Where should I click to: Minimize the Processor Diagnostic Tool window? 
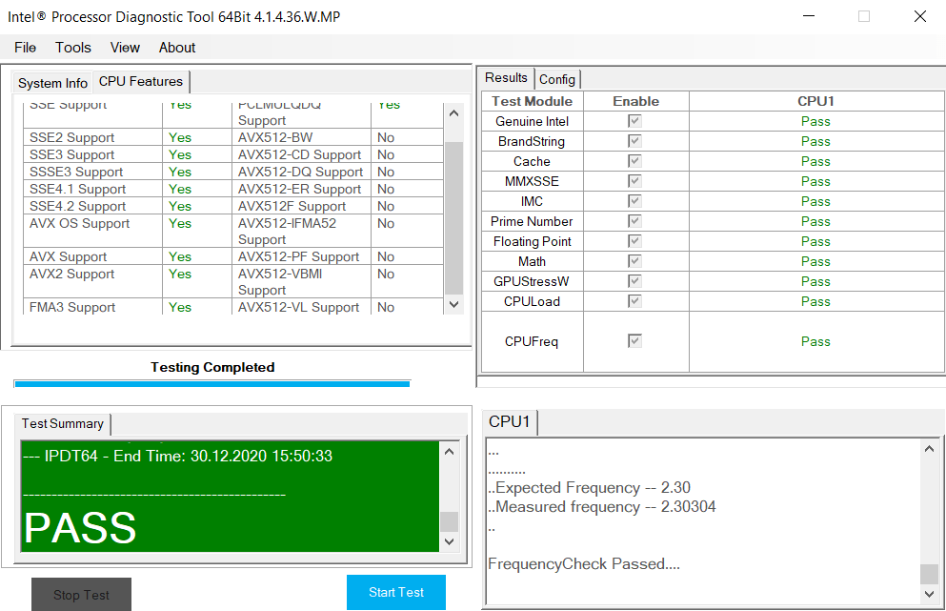point(809,16)
